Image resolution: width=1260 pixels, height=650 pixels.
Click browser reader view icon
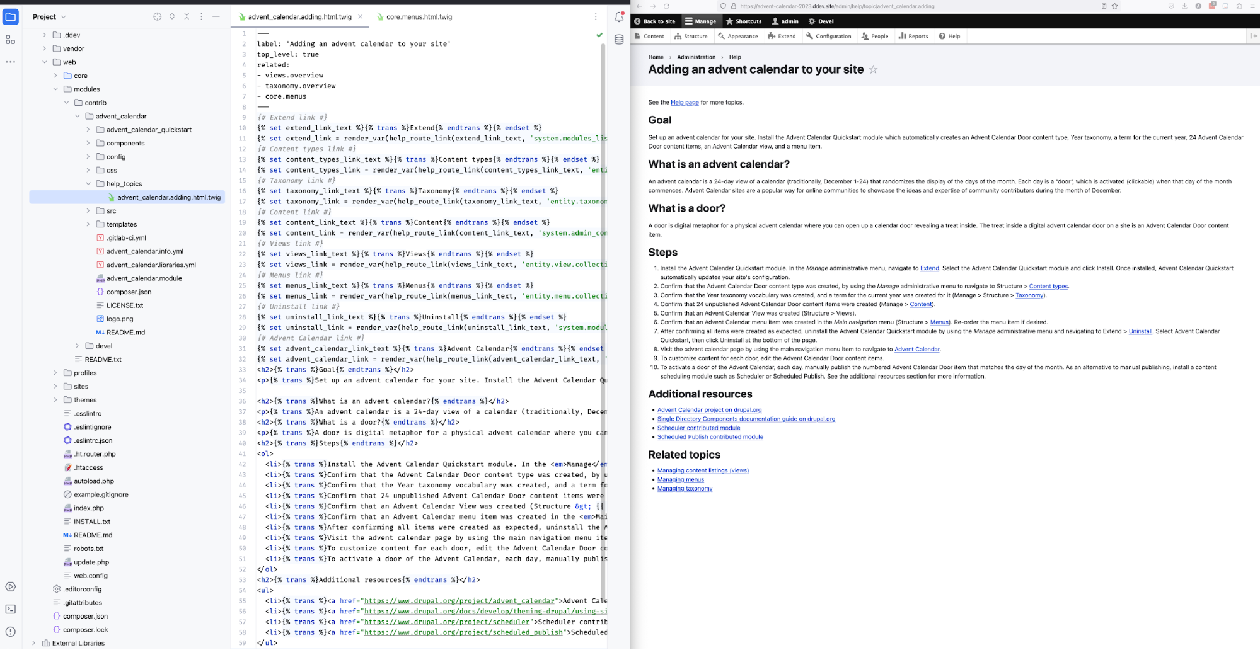pos(1104,6)
